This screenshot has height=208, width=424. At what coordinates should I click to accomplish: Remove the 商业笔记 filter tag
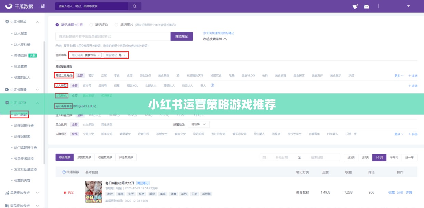(x=124, y=55)
